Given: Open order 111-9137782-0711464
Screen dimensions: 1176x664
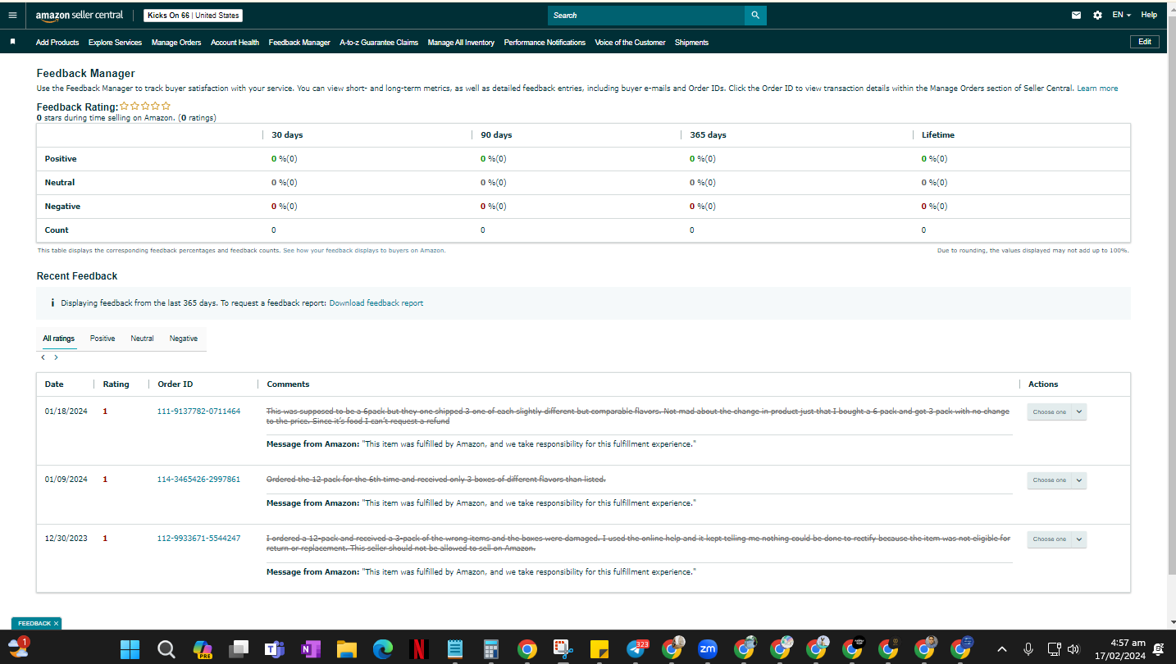Looking at the screenshot, I should (198, 412).
